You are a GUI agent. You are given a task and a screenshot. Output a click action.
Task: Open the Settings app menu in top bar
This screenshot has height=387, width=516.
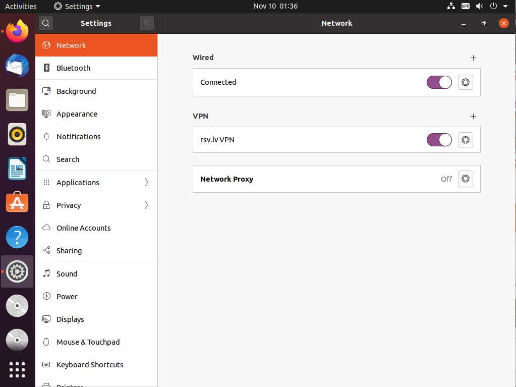tap(77, 7)
